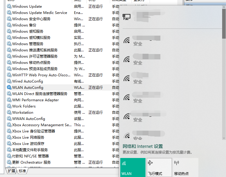Click WLA... description of WLAN AutoConfig
Image resolution: width=226 pixels, height=177 pixels.
(79, 88)
